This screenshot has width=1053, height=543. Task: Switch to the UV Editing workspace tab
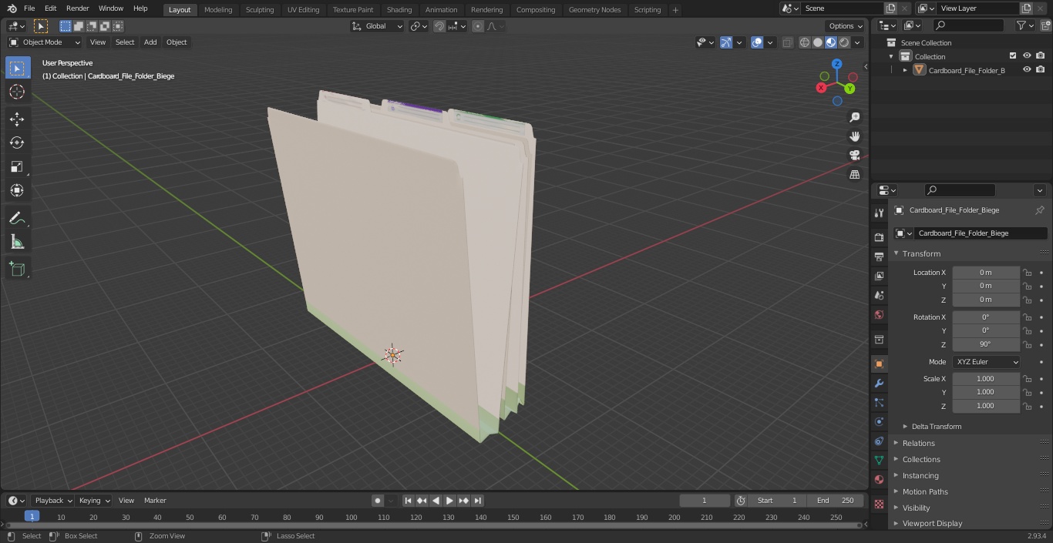[303, 9]
